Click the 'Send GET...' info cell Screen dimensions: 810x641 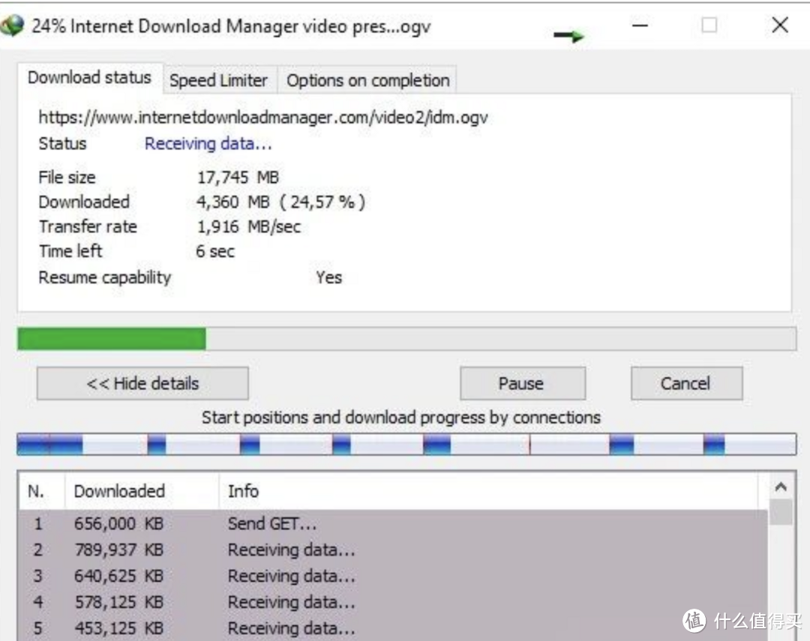pyautogui.click(x=272, y=523)
